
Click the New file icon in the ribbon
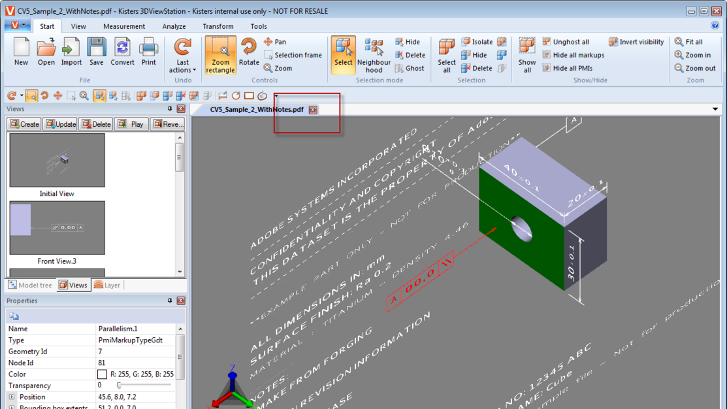click(x=22, y=52)
